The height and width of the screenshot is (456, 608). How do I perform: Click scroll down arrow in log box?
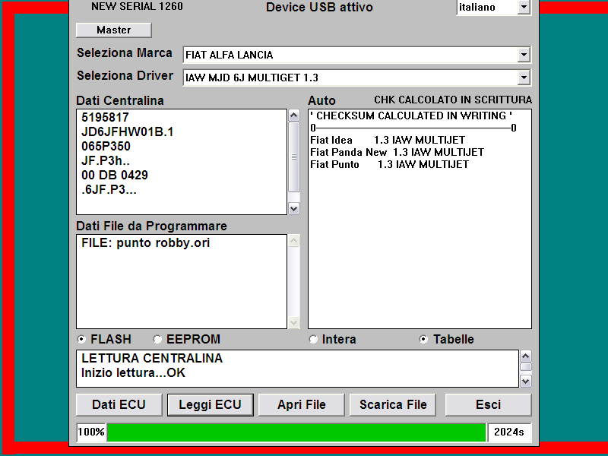click(525, 381)
